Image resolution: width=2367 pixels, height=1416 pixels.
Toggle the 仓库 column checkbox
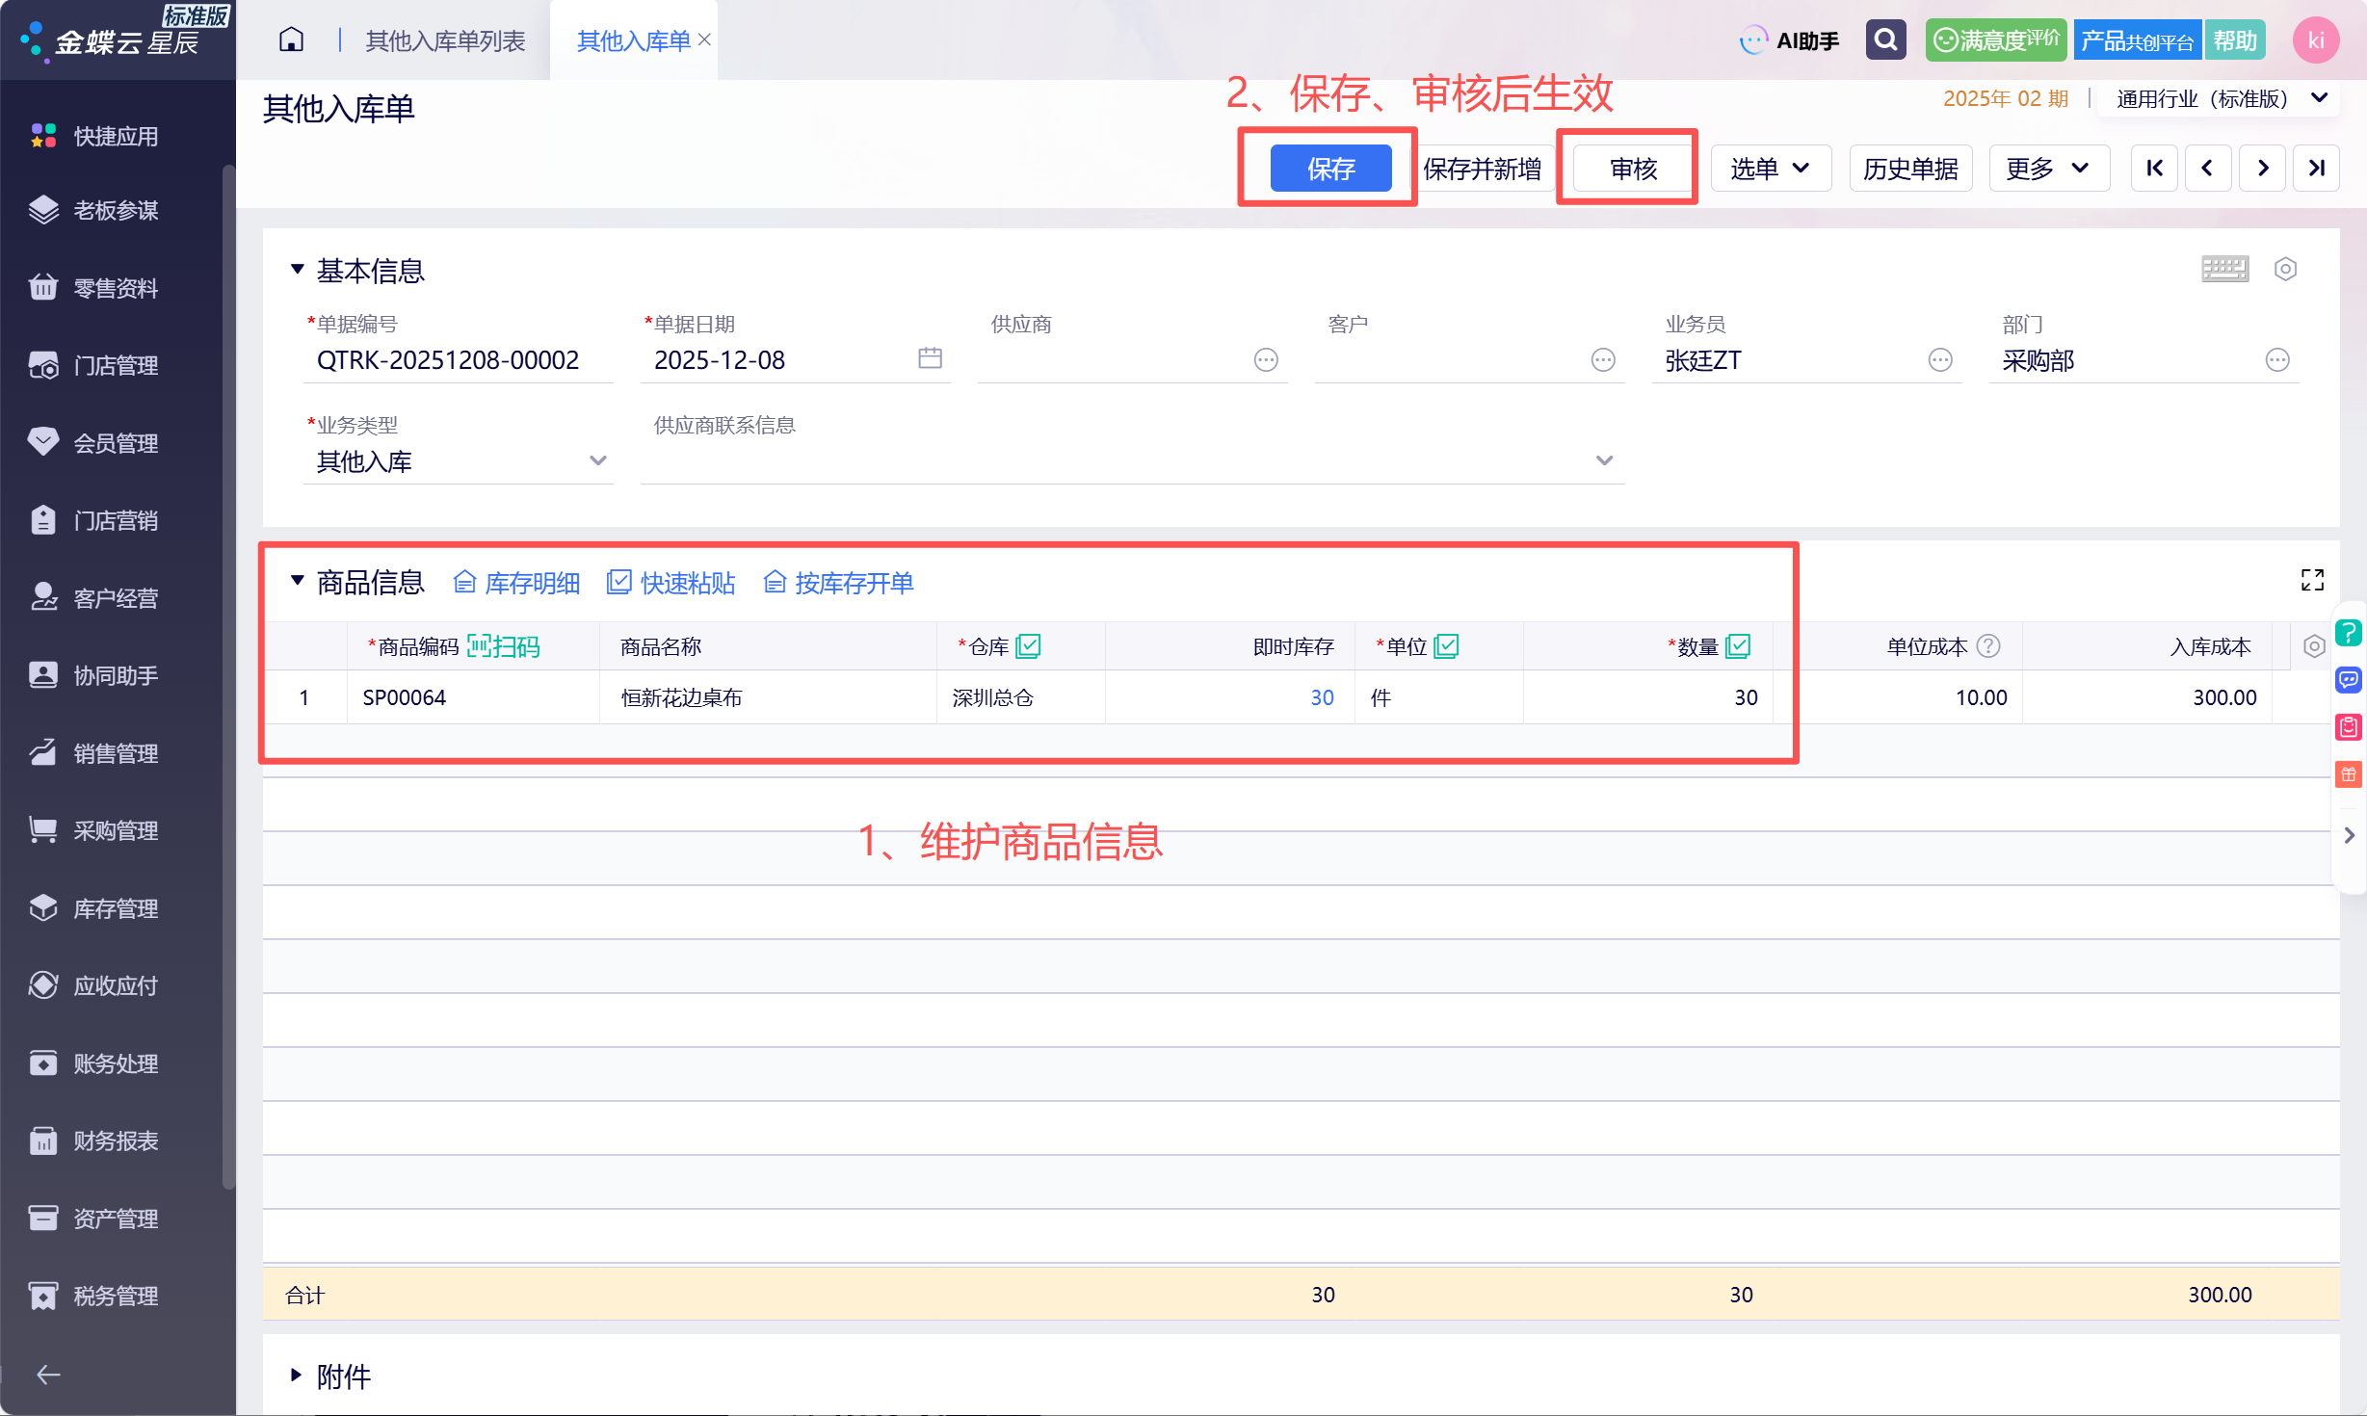tap(1028, 646)
